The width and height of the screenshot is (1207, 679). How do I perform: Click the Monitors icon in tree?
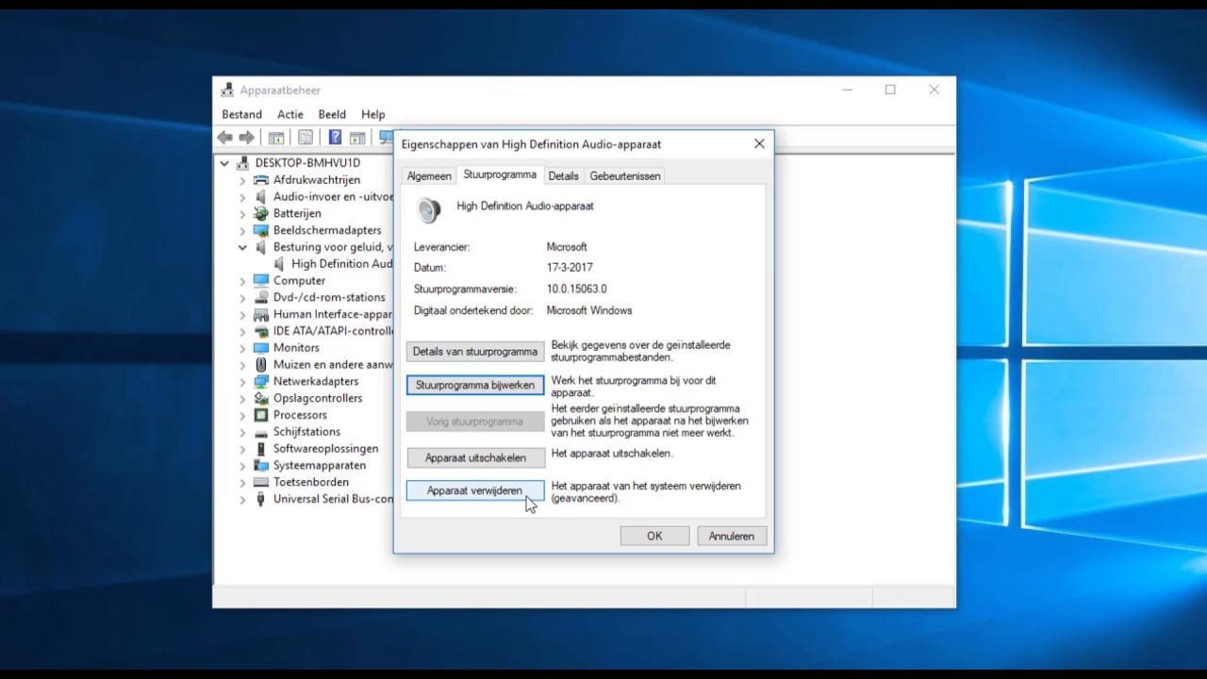(x=261, y=348)
